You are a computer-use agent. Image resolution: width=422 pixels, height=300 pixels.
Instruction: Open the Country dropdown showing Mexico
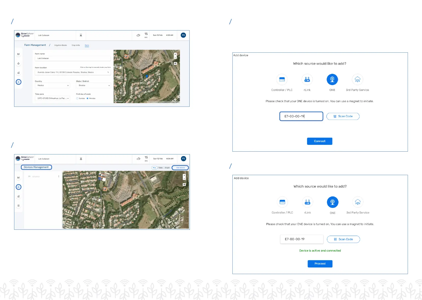(x=53, y=85)
